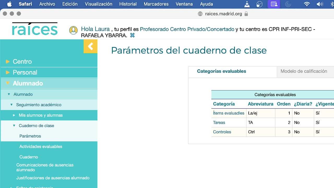334x188 pixels.
Task: Open the Controles category link
Action: (x=222, y=132)
